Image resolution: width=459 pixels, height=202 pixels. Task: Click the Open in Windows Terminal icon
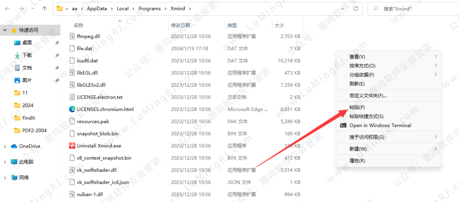pyautogui.click(x=343, y=125)
